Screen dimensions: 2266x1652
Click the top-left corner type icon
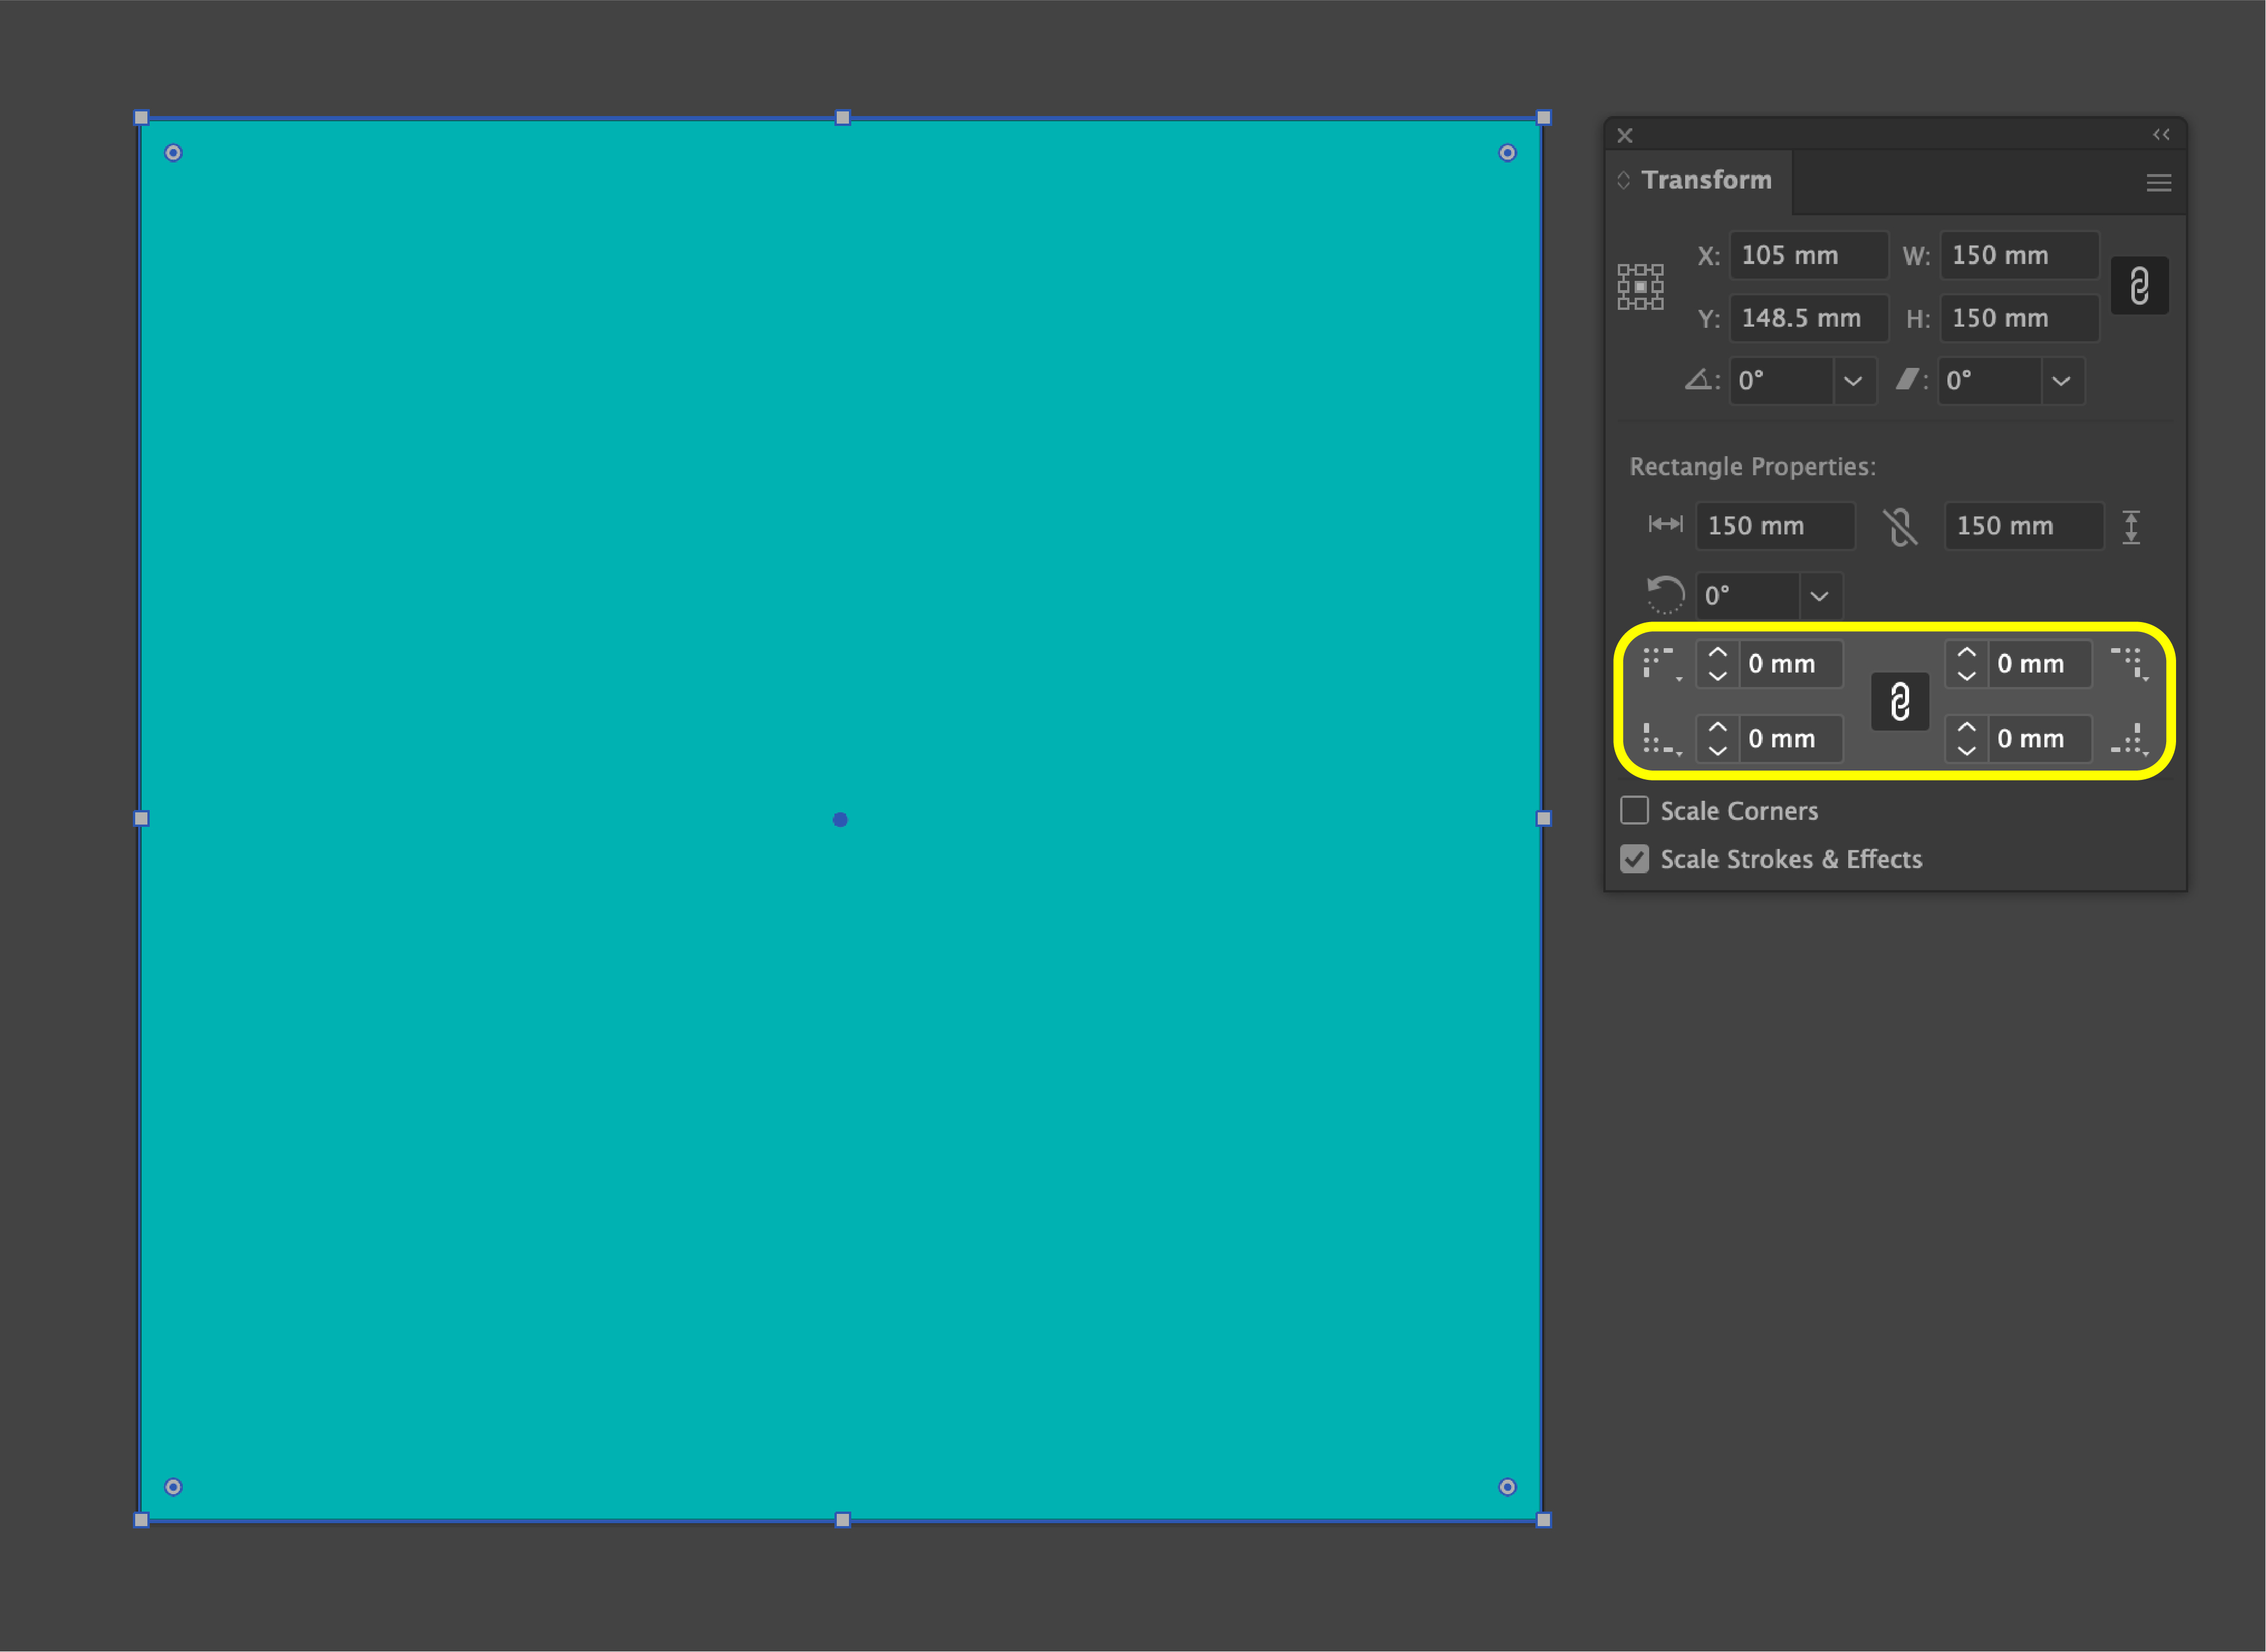click(x=1660, y=664)
